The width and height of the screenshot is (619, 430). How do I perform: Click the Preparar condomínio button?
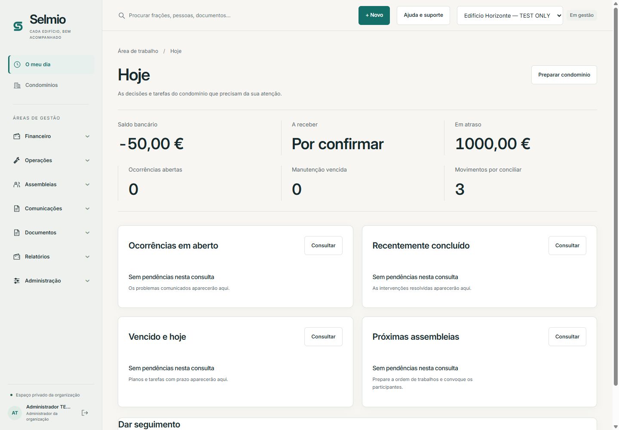click(564, 75)
